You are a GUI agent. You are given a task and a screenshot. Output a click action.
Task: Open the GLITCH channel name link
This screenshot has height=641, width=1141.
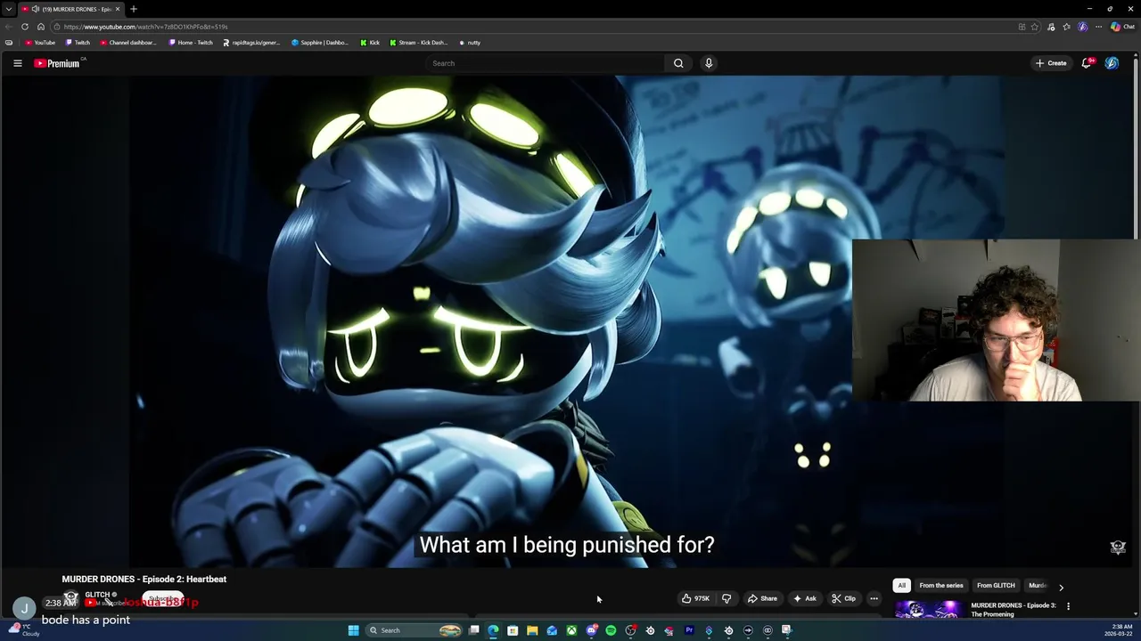(x=97, y=595)
